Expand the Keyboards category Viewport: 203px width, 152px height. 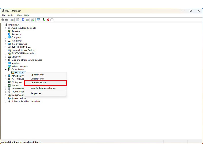6,57
